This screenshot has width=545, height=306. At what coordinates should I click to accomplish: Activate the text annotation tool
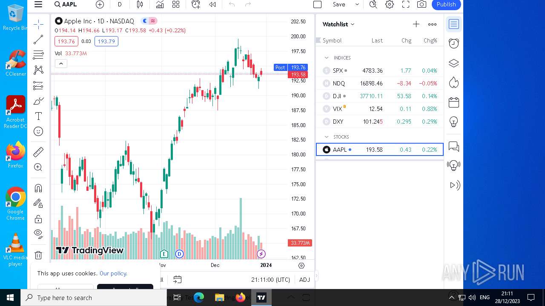pos(38,116)
